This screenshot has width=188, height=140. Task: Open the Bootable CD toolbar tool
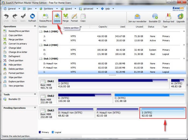[x=155, y=18]
